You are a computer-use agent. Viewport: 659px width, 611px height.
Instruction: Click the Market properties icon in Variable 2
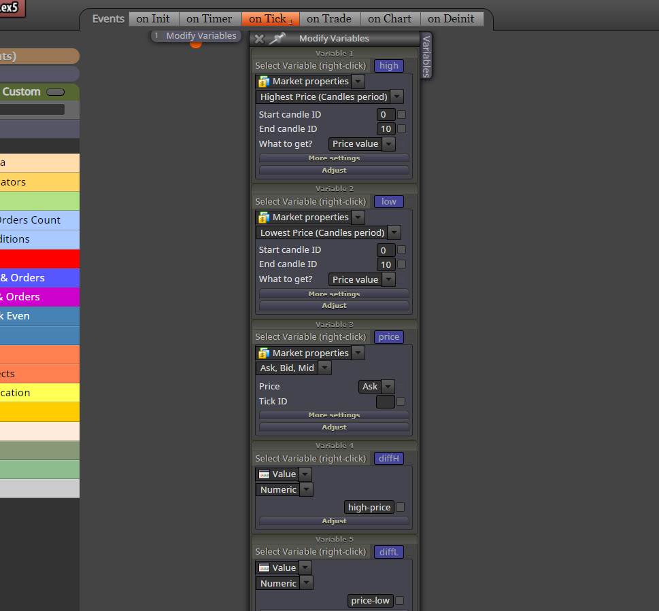point(263,217)
